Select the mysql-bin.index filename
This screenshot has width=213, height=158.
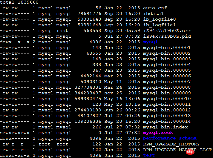tap(165, 127)
